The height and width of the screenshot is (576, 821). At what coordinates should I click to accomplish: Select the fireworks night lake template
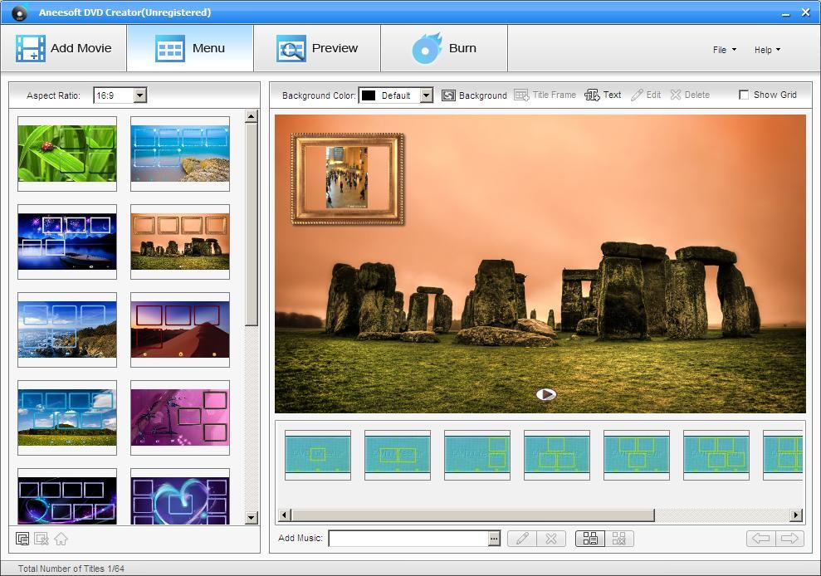67,242
